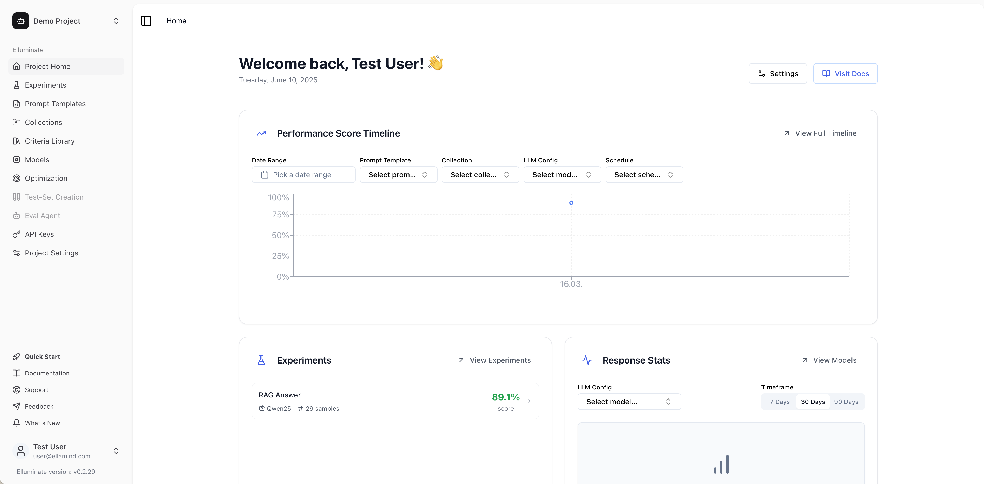
Task: Click the data point on the timeline chart
Action: [571, 203]
